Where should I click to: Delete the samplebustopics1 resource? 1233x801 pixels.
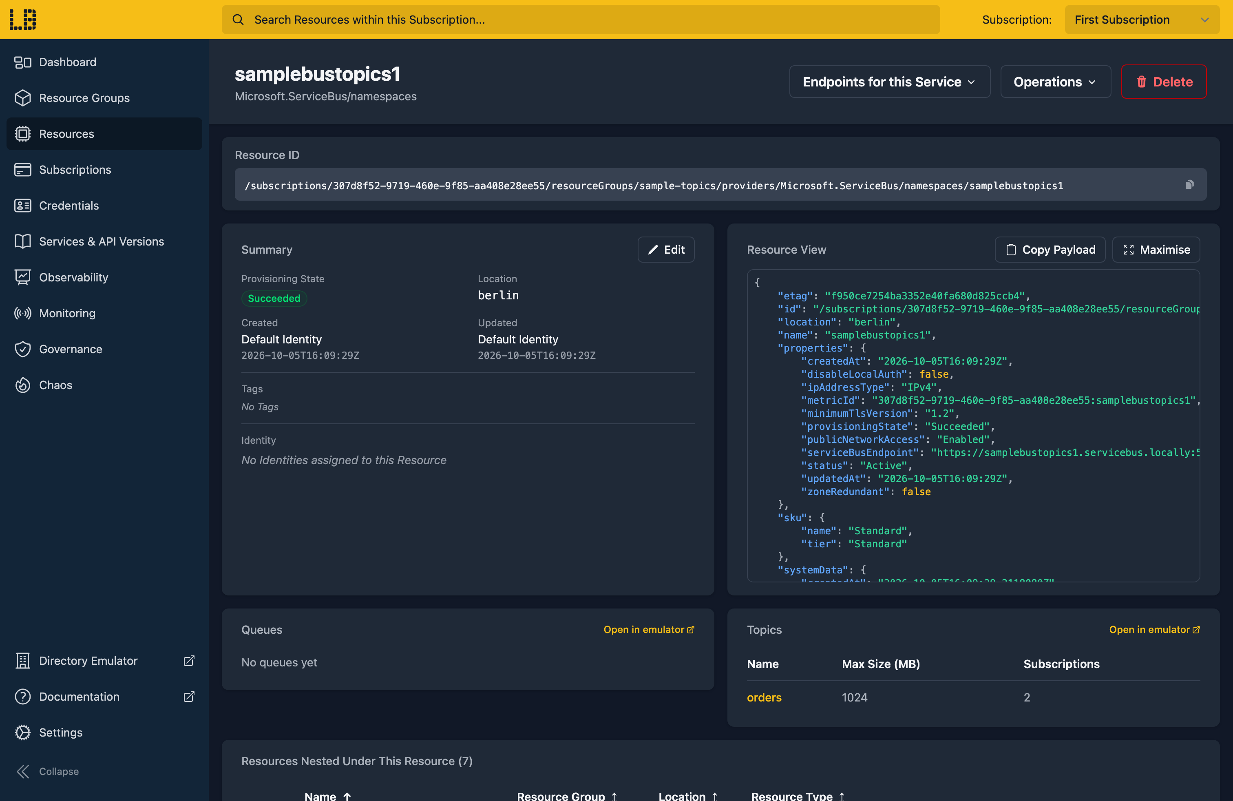pos(1164,81)
